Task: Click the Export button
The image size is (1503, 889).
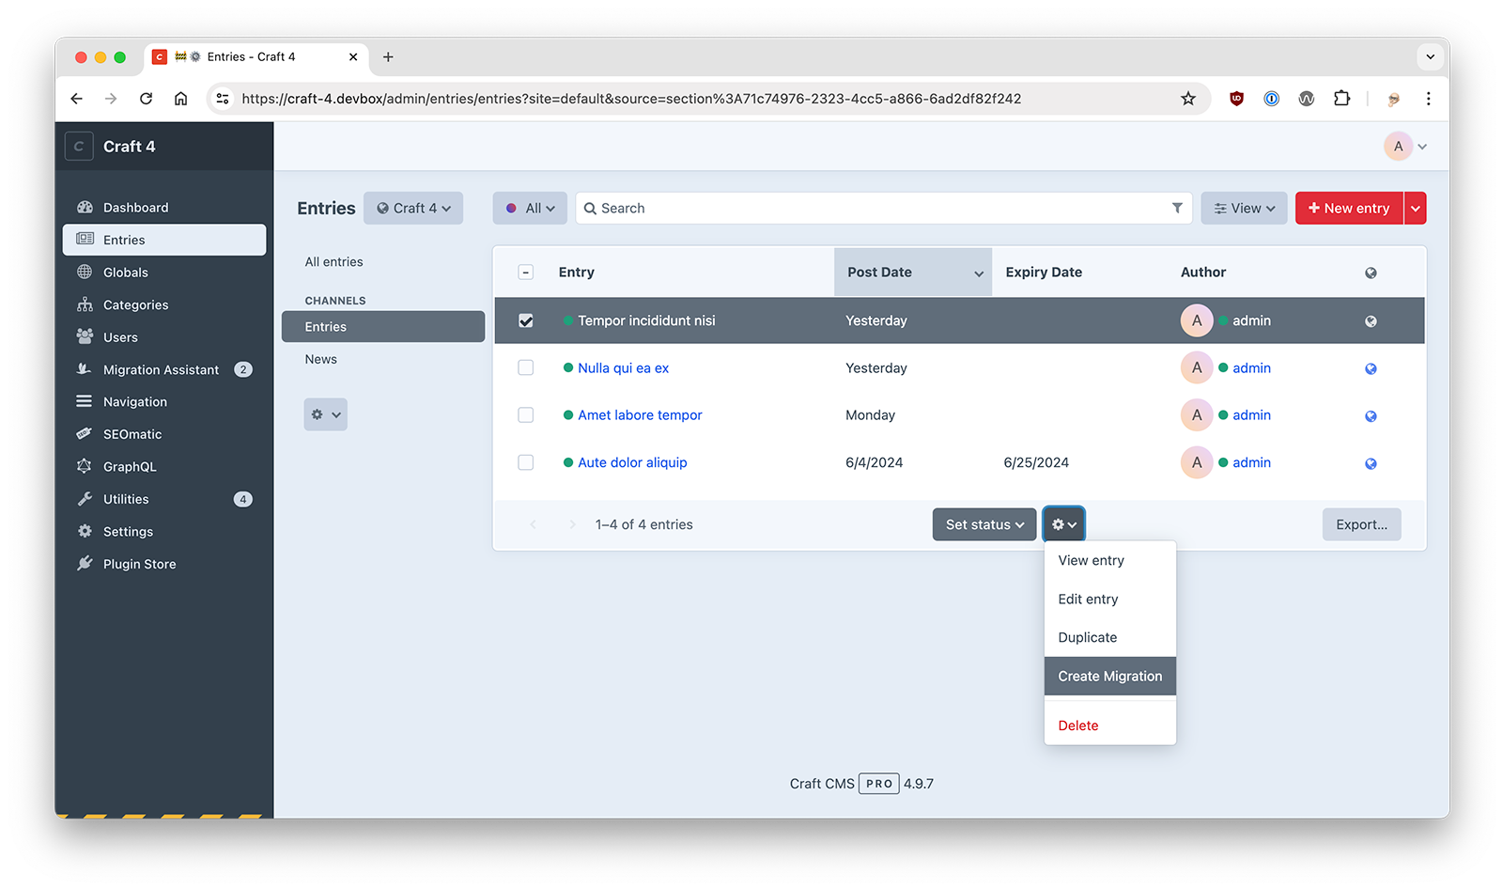Action: click(1361, 524)
